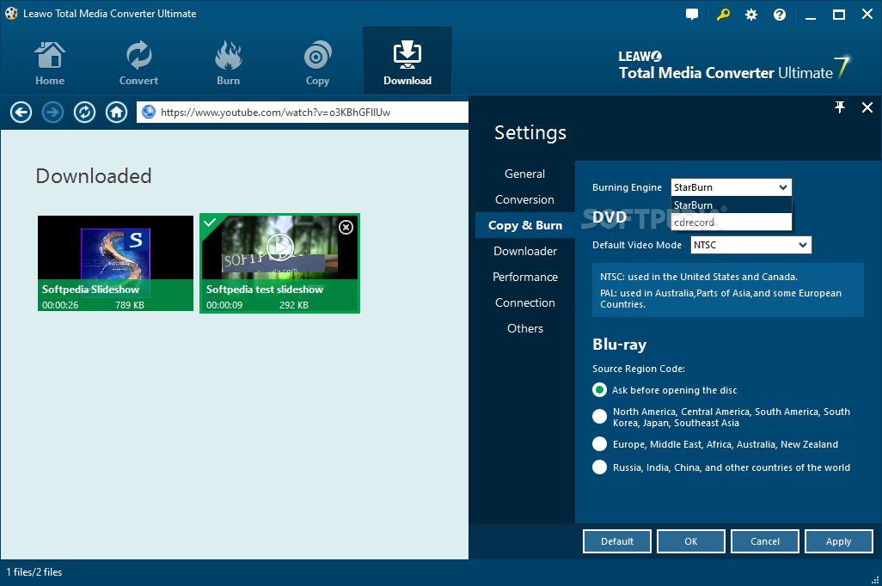
Task: Go to the browser home page
Action: 116,113
